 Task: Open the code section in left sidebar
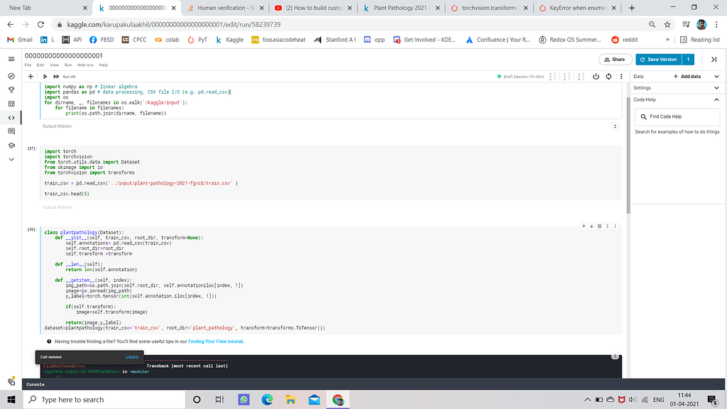pos(11,117)
